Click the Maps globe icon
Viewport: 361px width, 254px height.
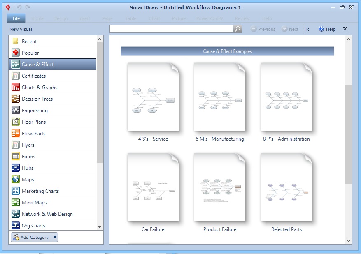(x=15, y=179)
